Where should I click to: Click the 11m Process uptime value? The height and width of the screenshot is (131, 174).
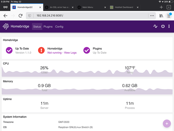tap(130, 103)
